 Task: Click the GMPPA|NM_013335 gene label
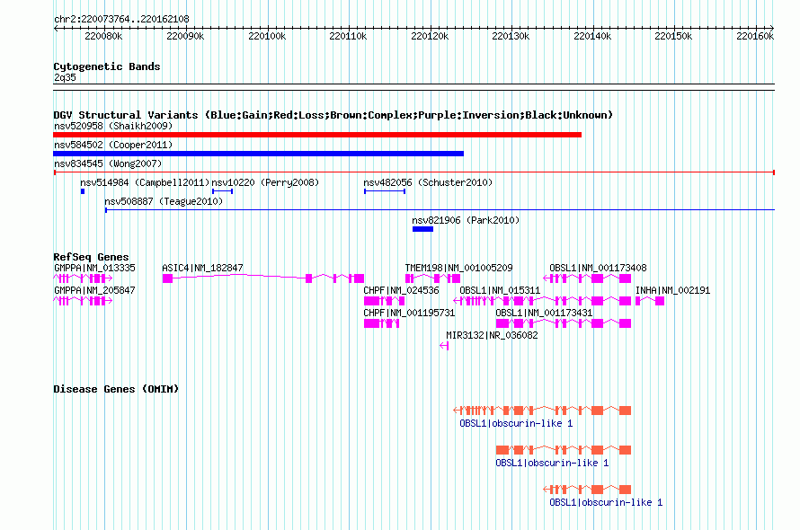click(x=94, y=268)
